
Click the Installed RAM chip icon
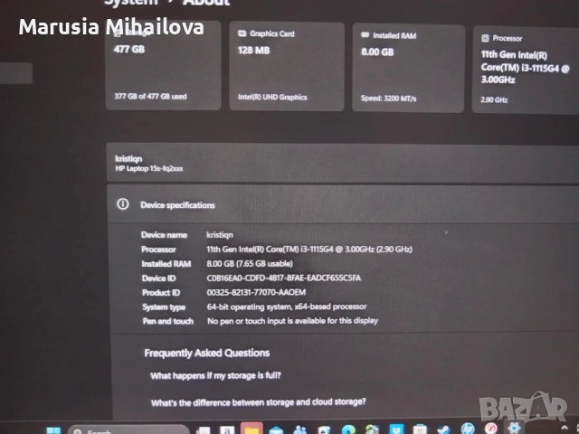[x=365, y=35]
